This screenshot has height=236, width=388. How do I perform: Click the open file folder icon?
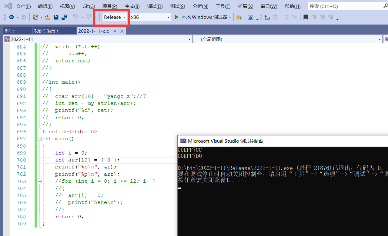coord(48,17)
